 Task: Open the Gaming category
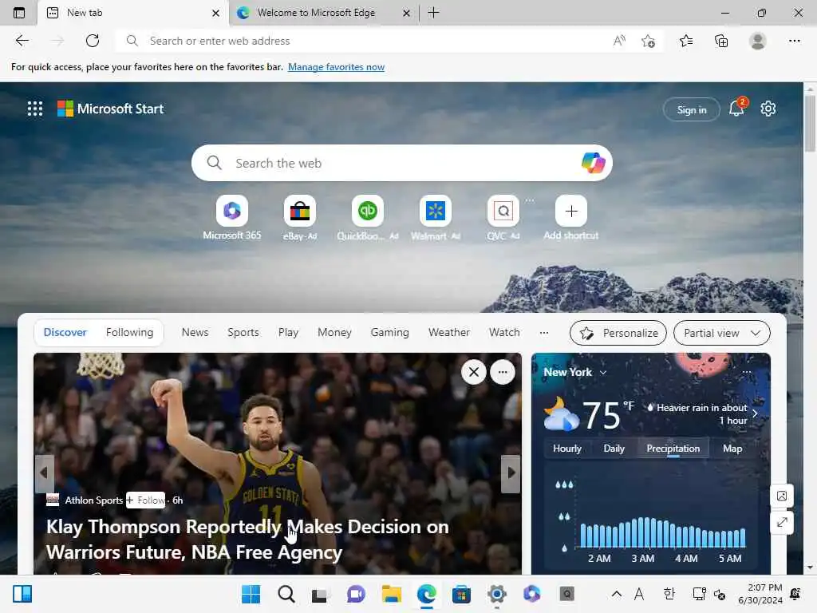[389, 333]
